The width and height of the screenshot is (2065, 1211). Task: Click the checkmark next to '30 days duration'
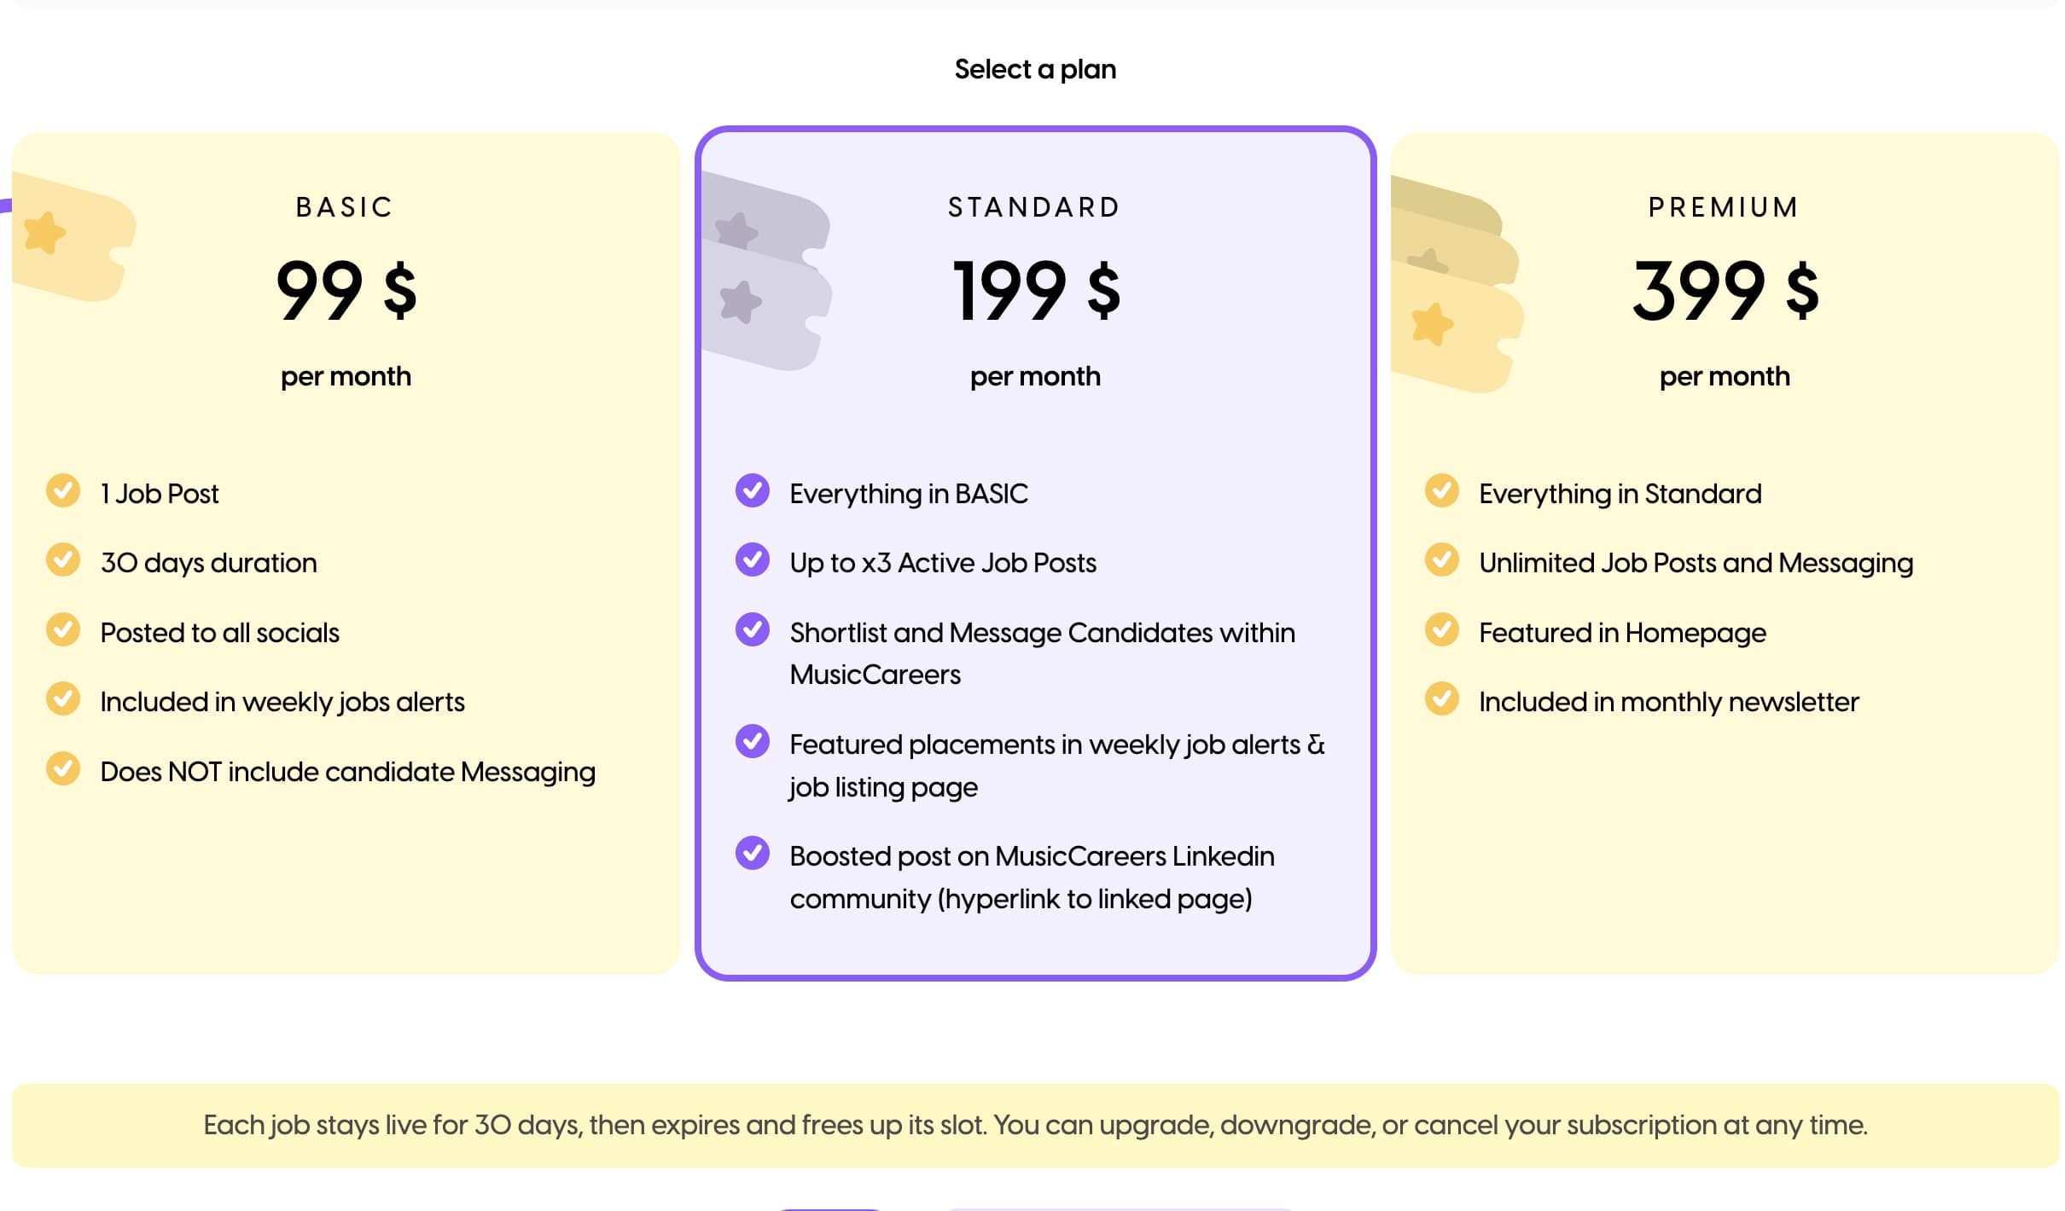pos(63,562)
